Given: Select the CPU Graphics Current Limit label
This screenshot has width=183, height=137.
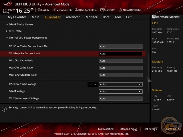Looking at the screenshot, I should tap(25, 53).
